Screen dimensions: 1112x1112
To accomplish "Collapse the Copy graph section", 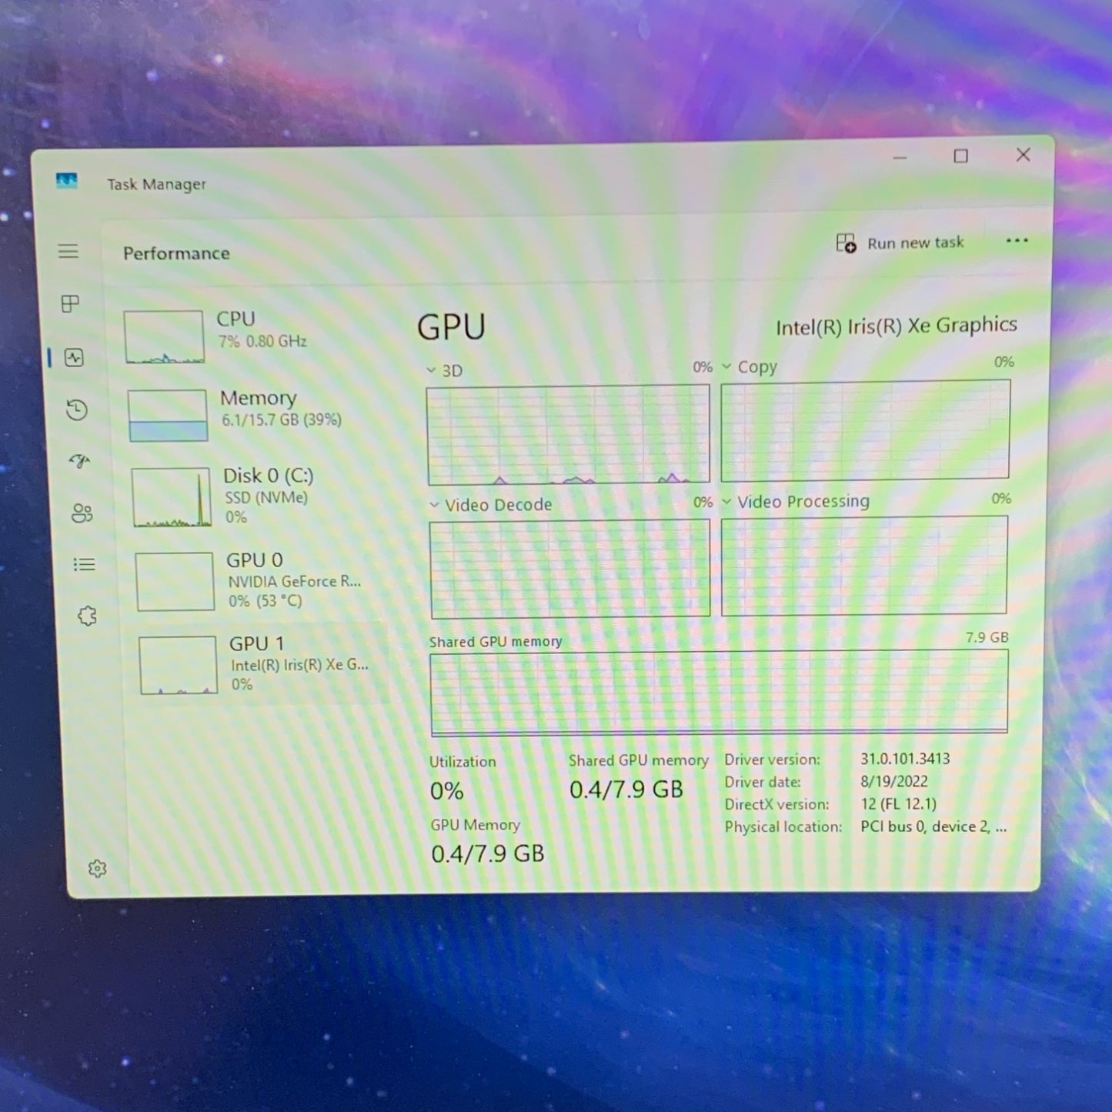I will tap(726, 367).
